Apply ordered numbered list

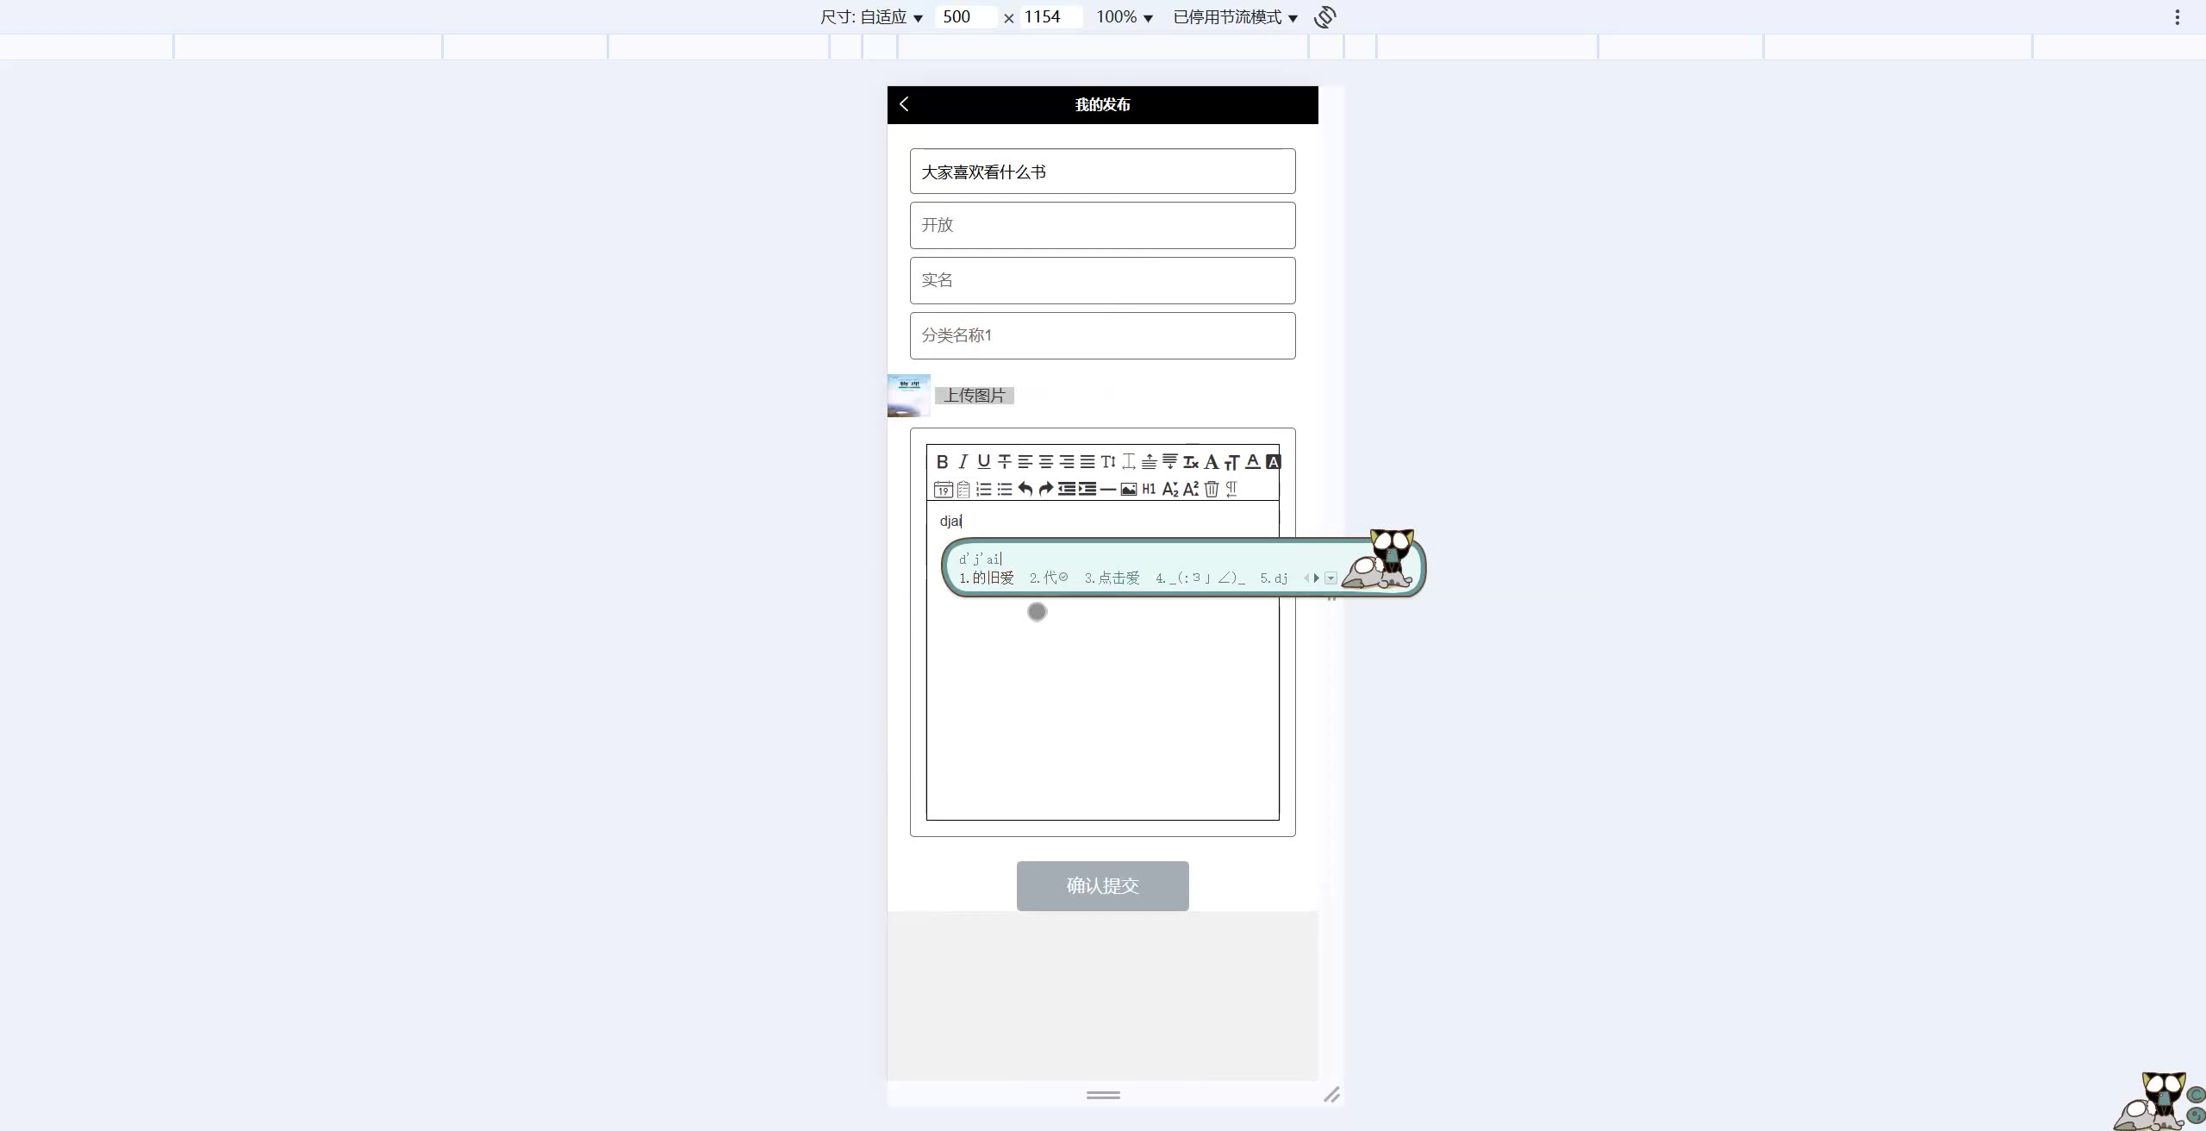point(984,490)
